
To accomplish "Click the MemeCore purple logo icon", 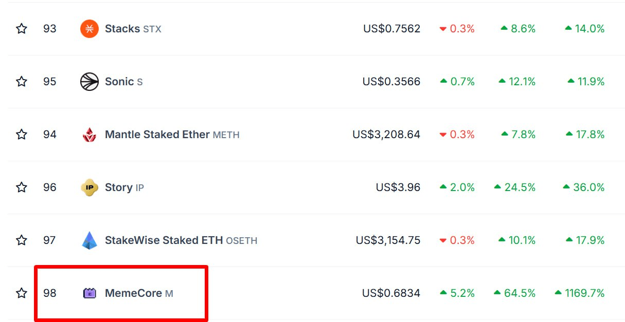I will coord(90,293).
